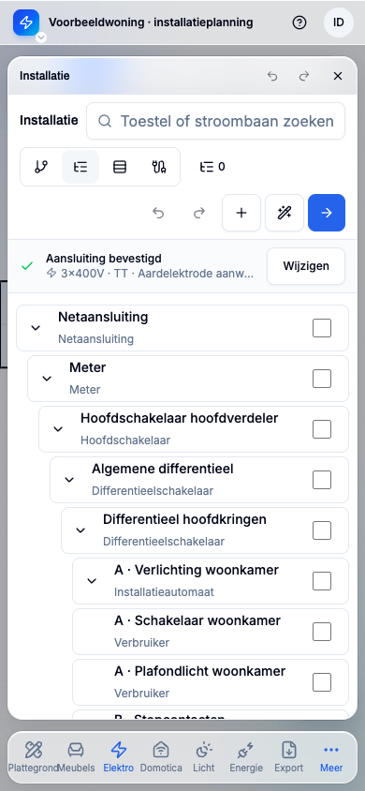
Task: Click the Voorbeeldwoning · installatieplanning title
Action: coord(151,22)
